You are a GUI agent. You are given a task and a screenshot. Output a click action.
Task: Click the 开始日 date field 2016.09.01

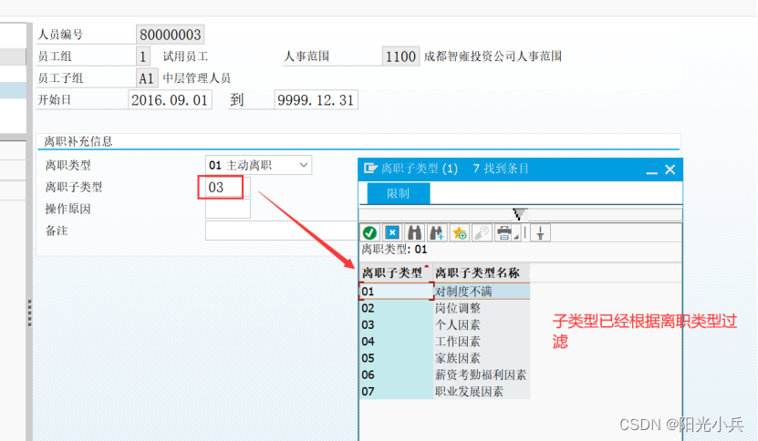coord(171,100)
